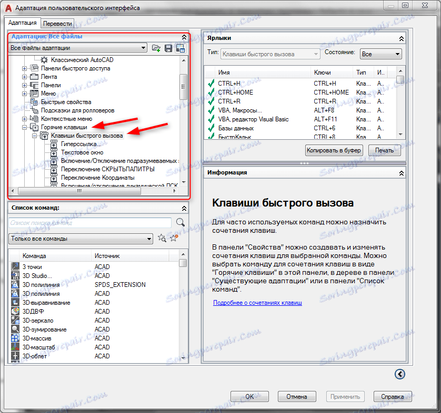Expand the Панели tree node
Screen dimensions: 441x413
pos(24,85)
